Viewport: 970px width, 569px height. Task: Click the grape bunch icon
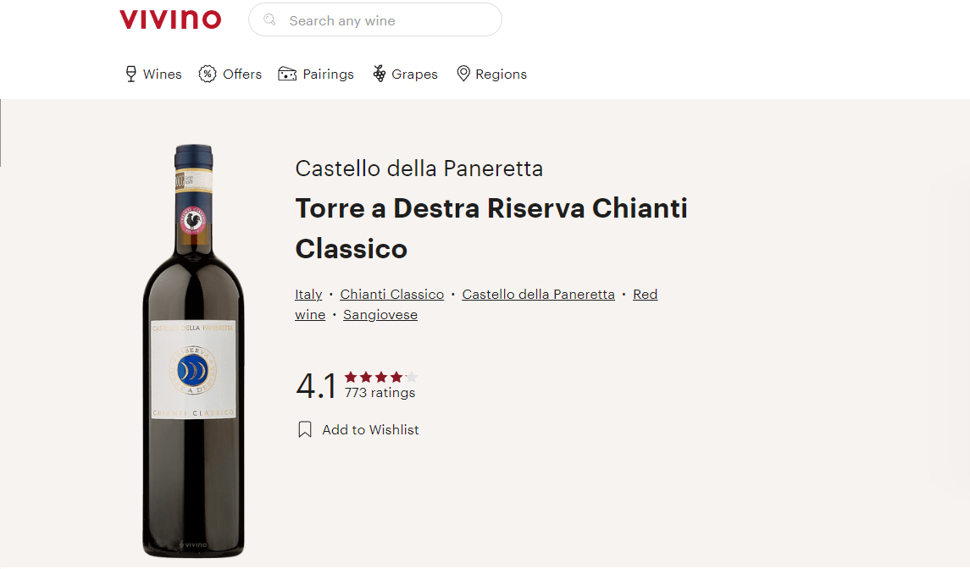click(x=380, y=74)
